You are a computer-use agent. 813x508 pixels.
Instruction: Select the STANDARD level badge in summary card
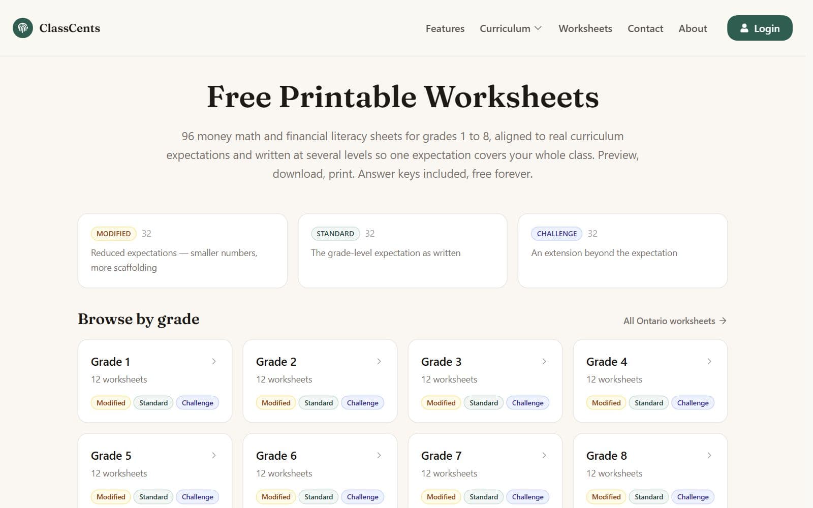335,234
